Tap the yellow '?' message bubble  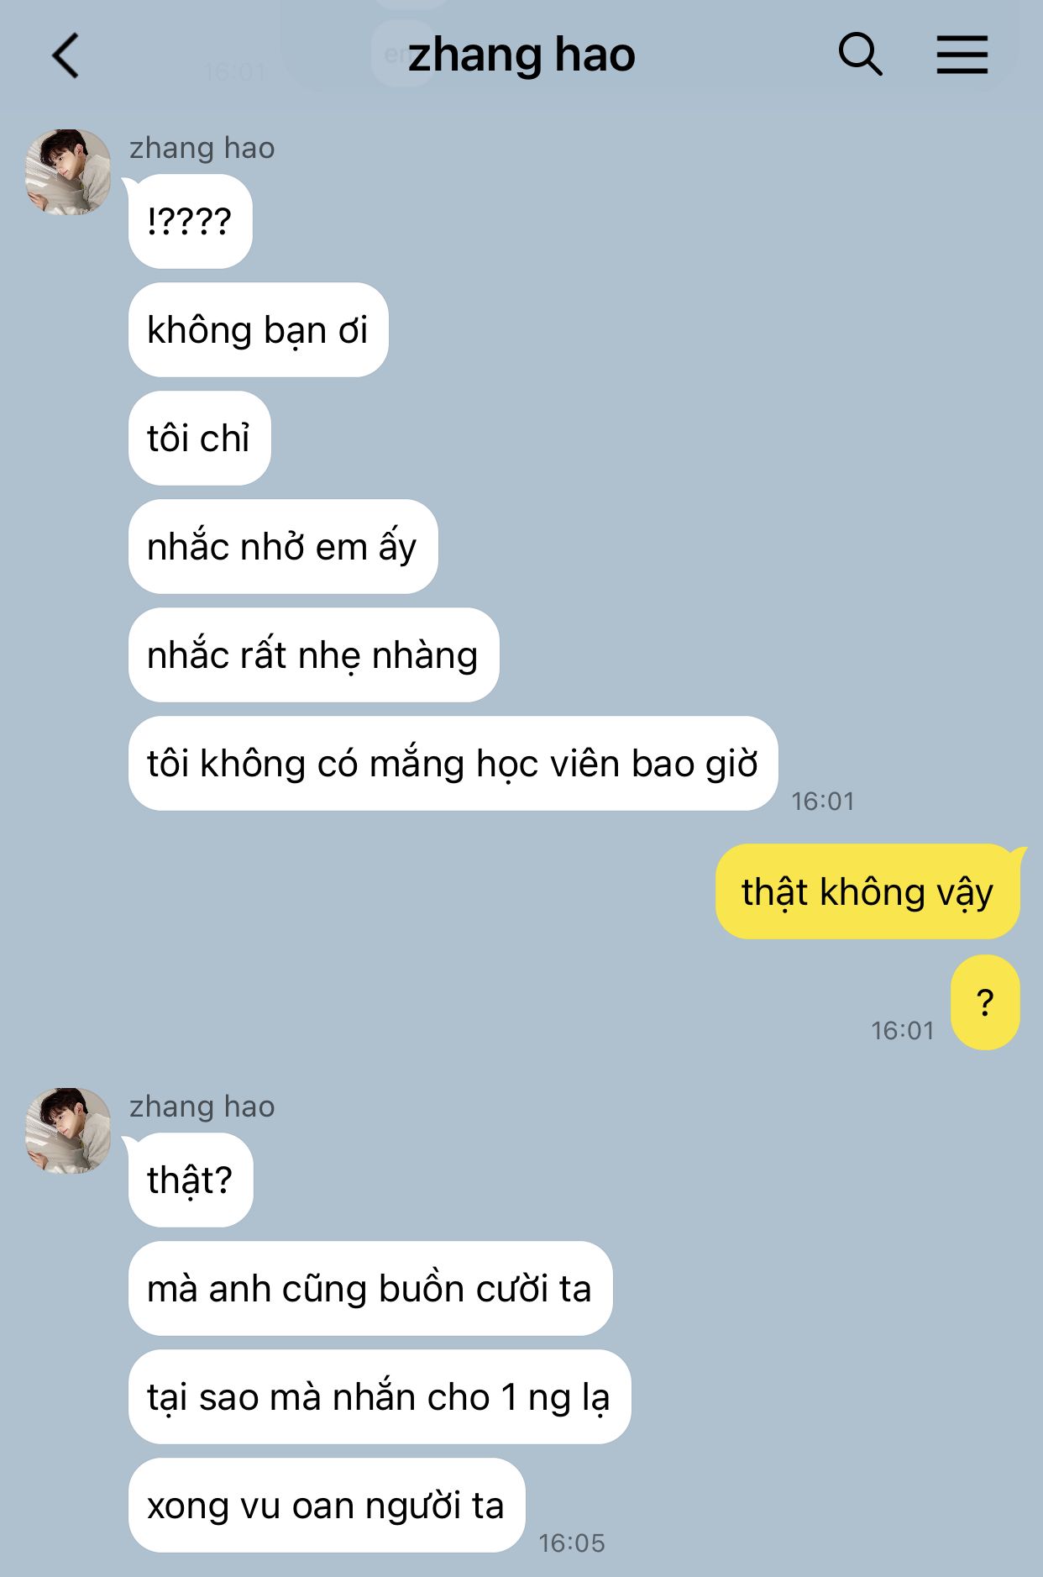pyautogui.click(x=985, y=1002)
